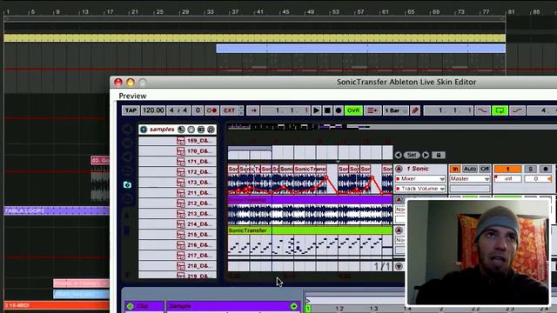Click the 120.00 tempo field
This screenshot has width=557, height=313.
[x=153, y=110]
